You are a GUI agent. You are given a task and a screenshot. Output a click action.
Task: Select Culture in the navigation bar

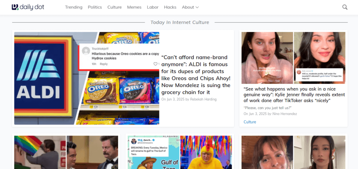(114, 7)
